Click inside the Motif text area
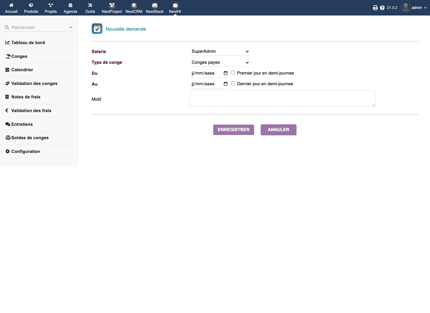Screen dimensions: 430x313 282,98
